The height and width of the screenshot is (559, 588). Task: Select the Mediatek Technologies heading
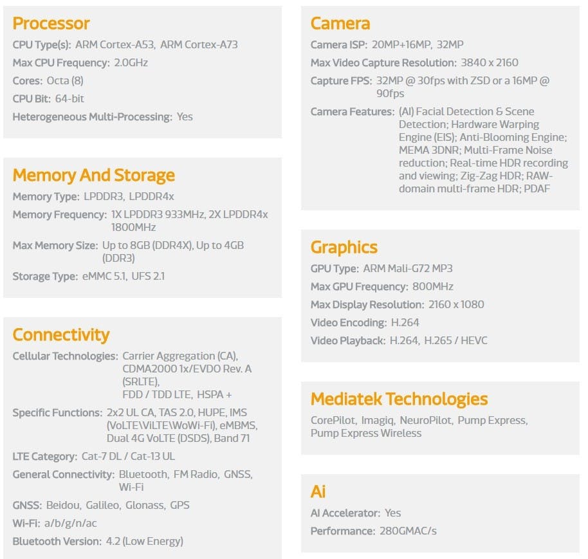pos(399,399)
